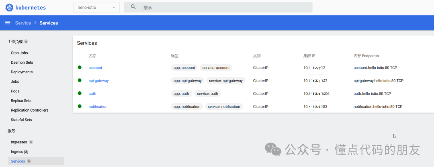
Task: Click the 'service: account' label chip
Action: click(x=216, y=68)
